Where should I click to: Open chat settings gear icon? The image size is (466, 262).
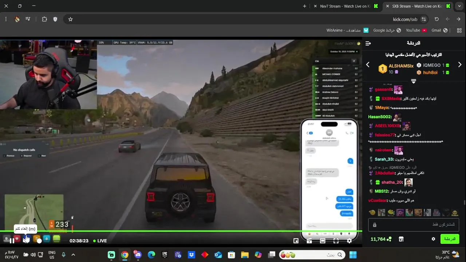(x=433, y=239)
